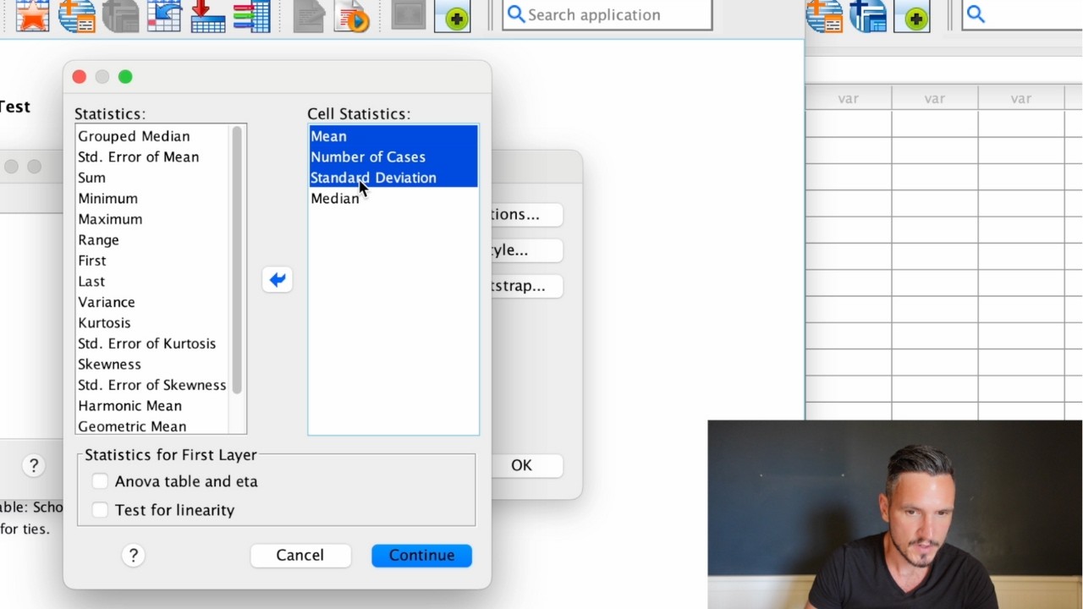Click the green plus icon beside Search application
1083x609 pixels.
pyautogui.click(x=453, y=15)
